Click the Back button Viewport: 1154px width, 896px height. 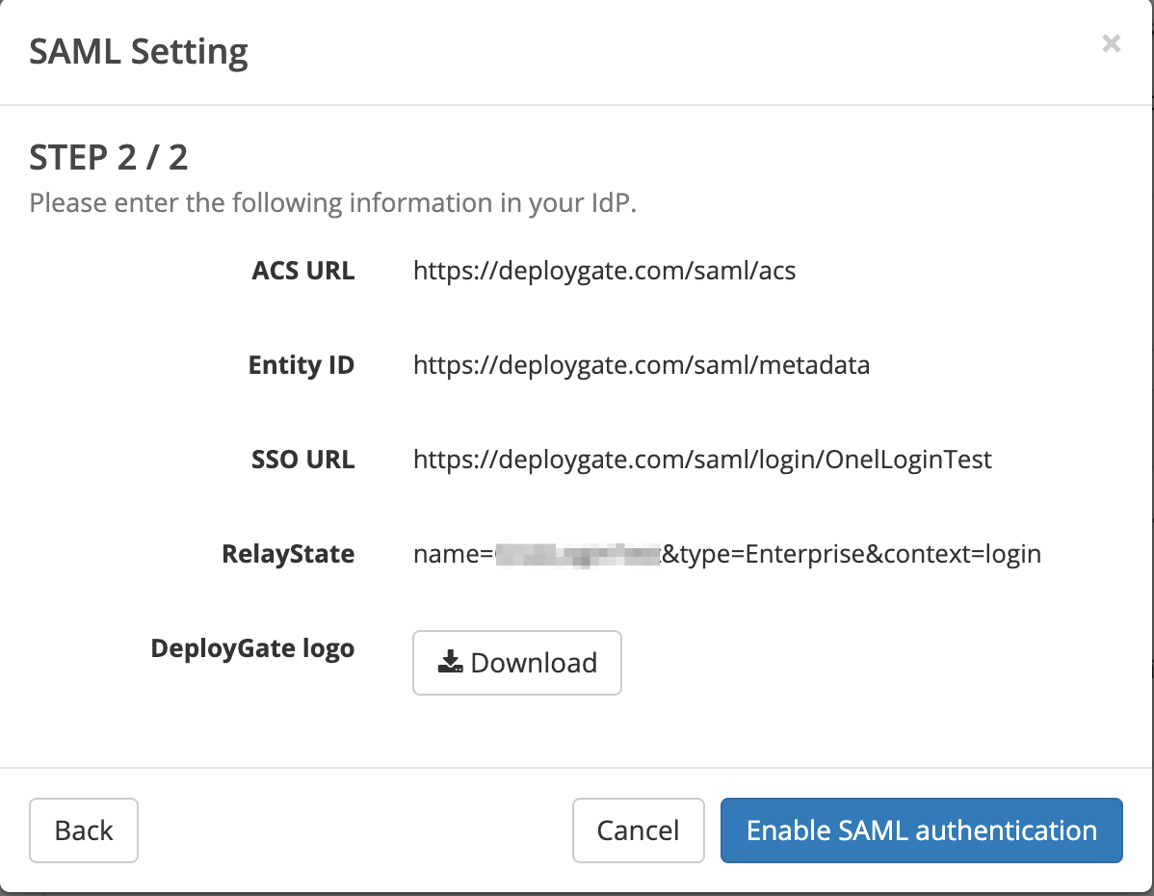pos(83,830)
